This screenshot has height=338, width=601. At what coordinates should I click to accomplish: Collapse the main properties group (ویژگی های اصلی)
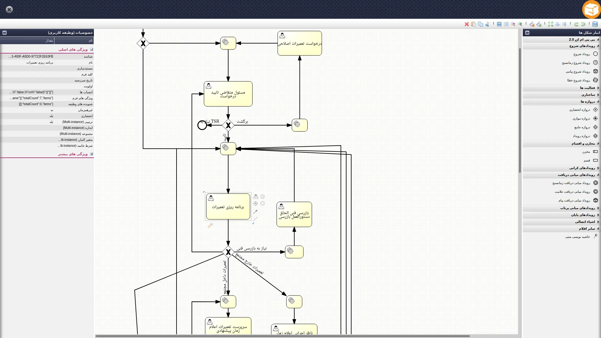[x=91, y=49]
